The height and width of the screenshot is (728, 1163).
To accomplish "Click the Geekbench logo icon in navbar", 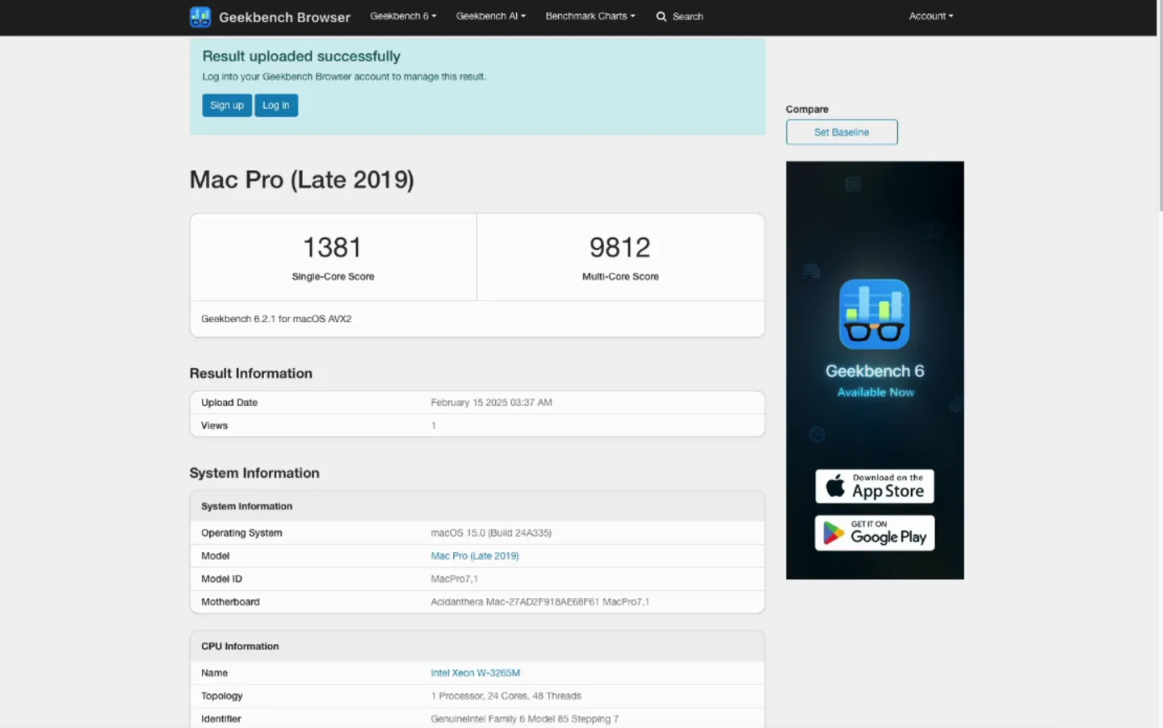I will click(x=199, y=17).
